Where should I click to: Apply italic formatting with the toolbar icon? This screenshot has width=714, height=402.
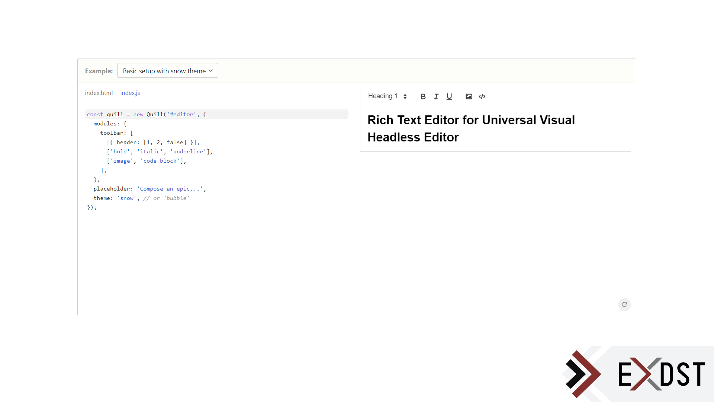click(x=436, y=96)
